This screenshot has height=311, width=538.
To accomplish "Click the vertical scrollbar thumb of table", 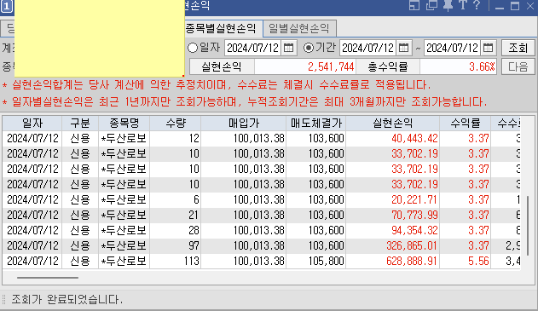I will pos(528,226).
